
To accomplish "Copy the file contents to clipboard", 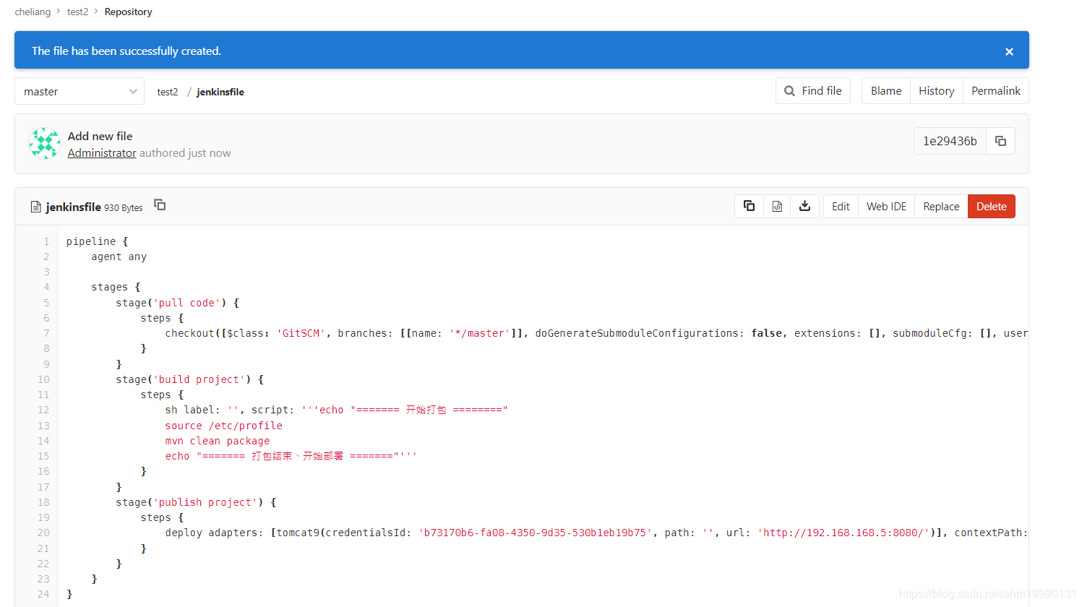I will 749,206.
